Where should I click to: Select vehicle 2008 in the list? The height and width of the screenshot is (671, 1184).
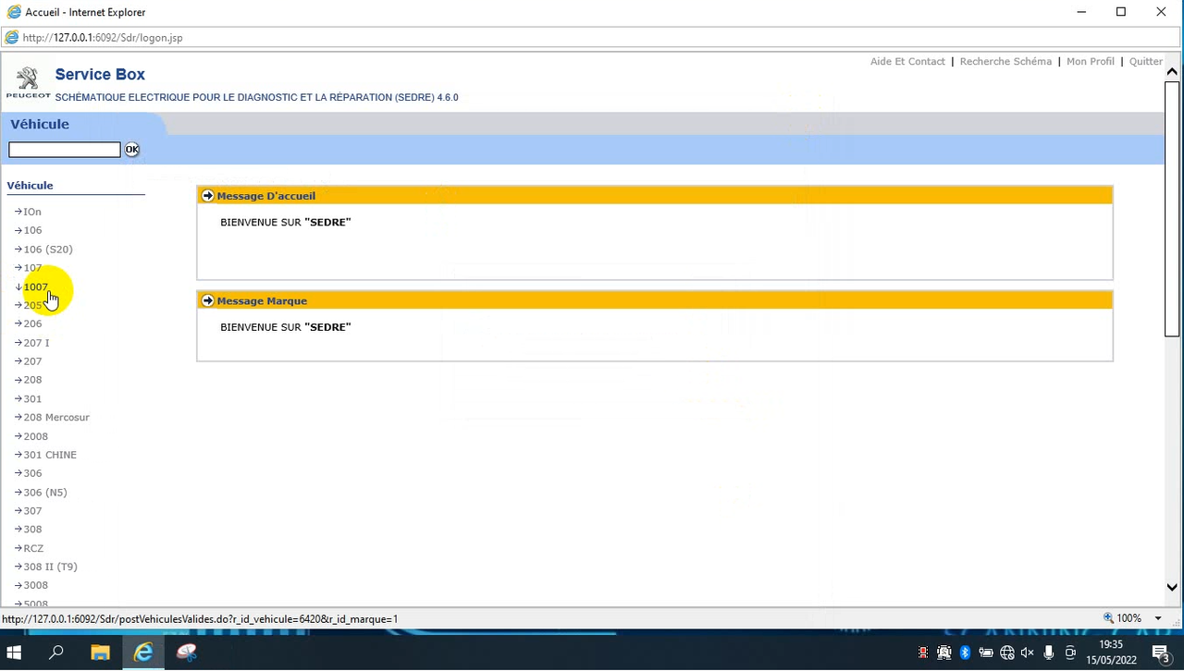pos(36,436)
